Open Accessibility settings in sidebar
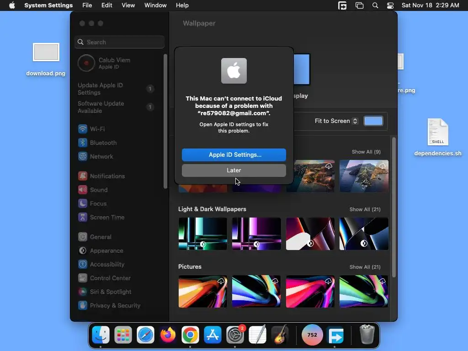Image resolution: width=468 pixels, height=351 pixels. pos(101,265)
